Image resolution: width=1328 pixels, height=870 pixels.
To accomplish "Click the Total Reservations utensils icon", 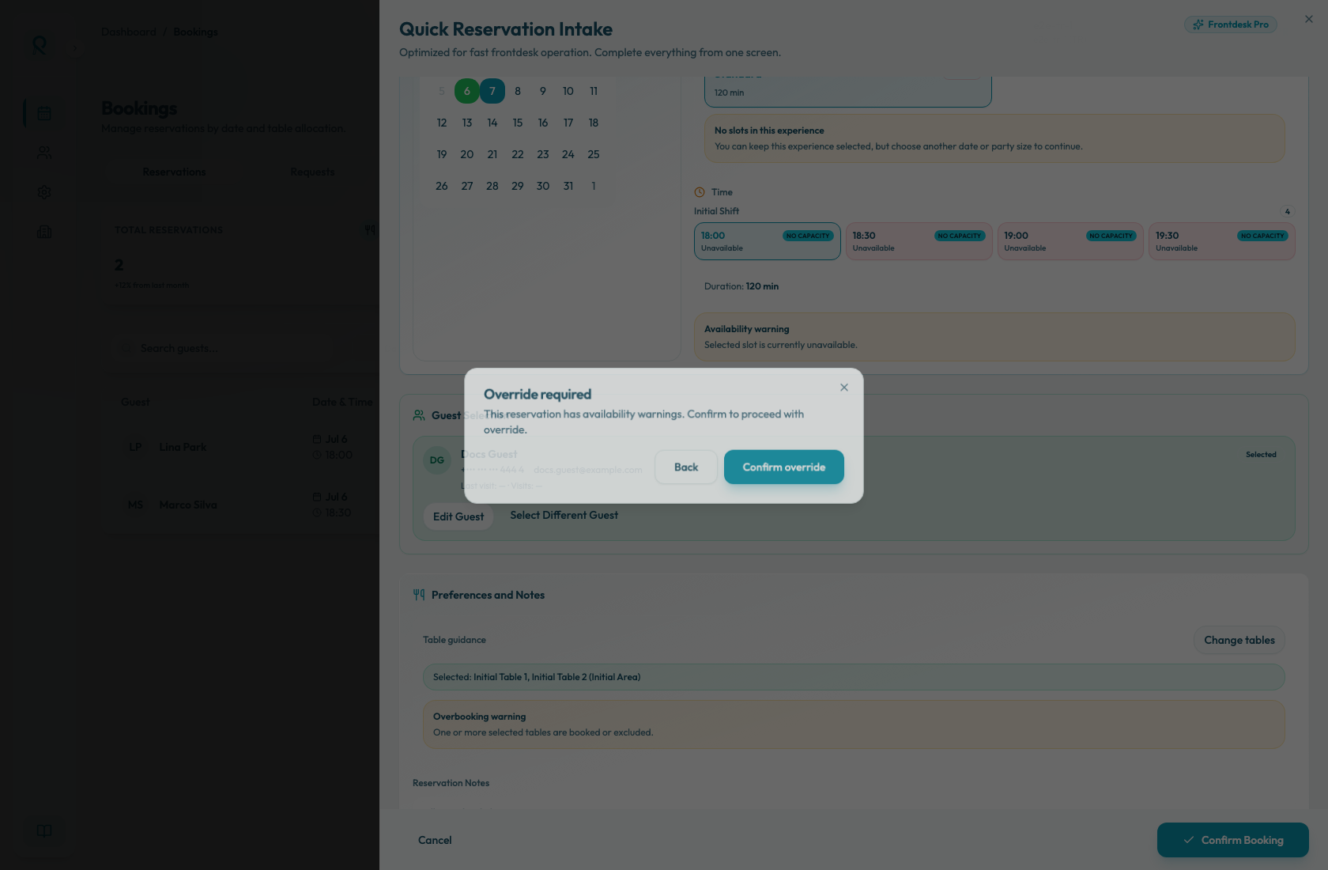I will coord(369,230).
